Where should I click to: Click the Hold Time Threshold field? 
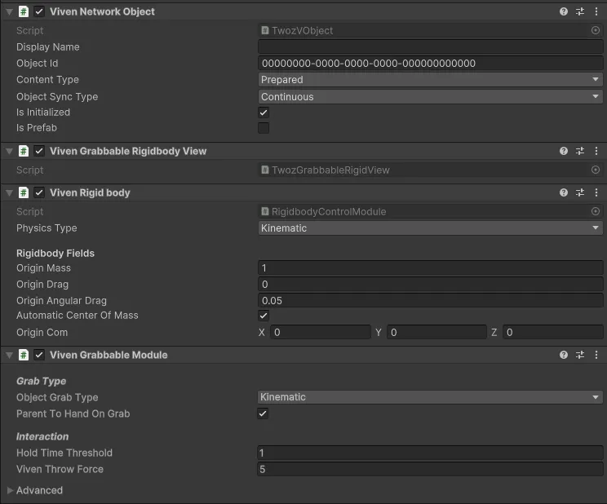point(430,453)
